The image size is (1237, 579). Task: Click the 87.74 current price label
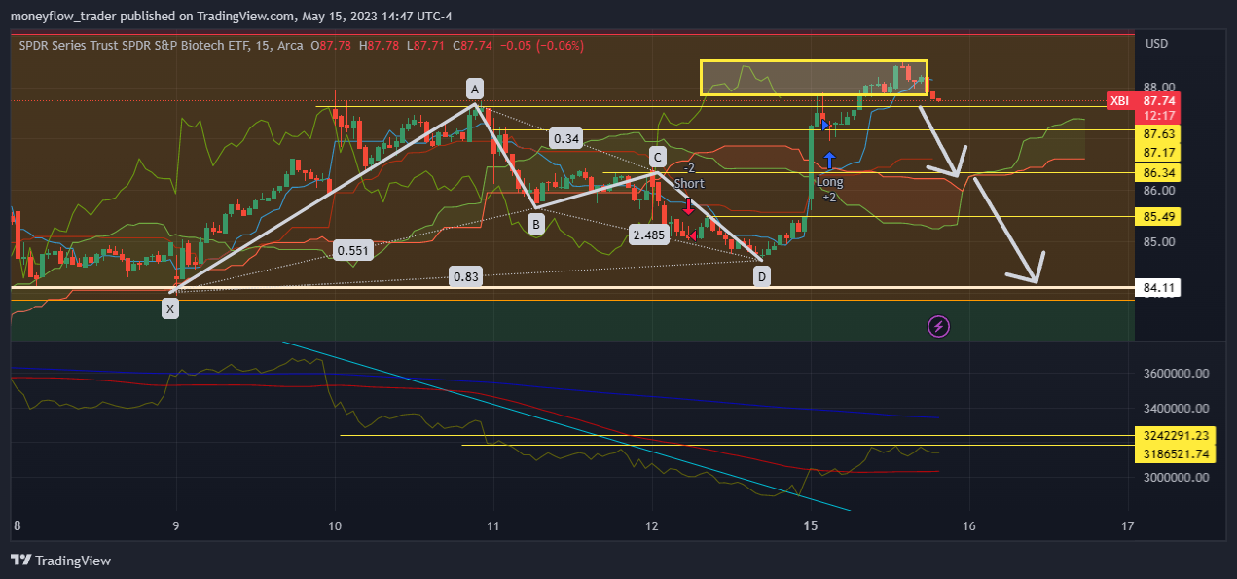click(x=1158, y=101)
